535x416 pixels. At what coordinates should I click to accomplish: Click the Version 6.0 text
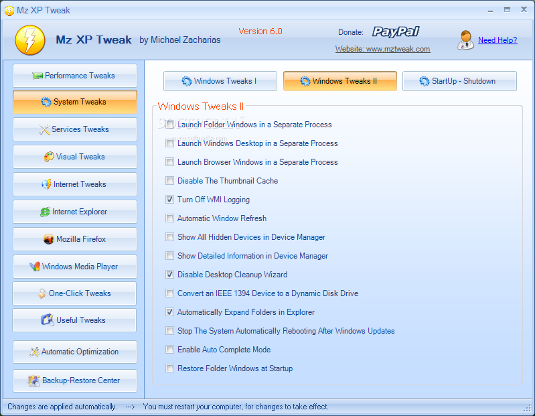pyautogui.click(x=260, y=31)
